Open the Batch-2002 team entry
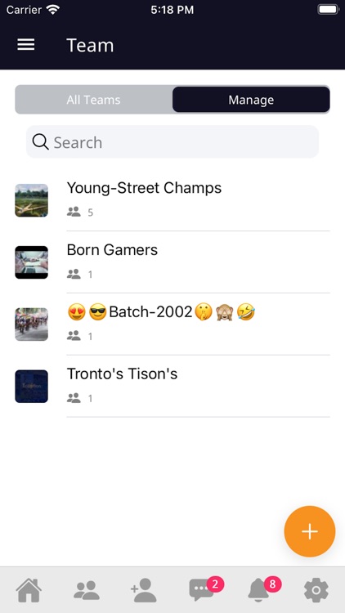The width and height of the screenshot is (345, 613). point(172,324)
